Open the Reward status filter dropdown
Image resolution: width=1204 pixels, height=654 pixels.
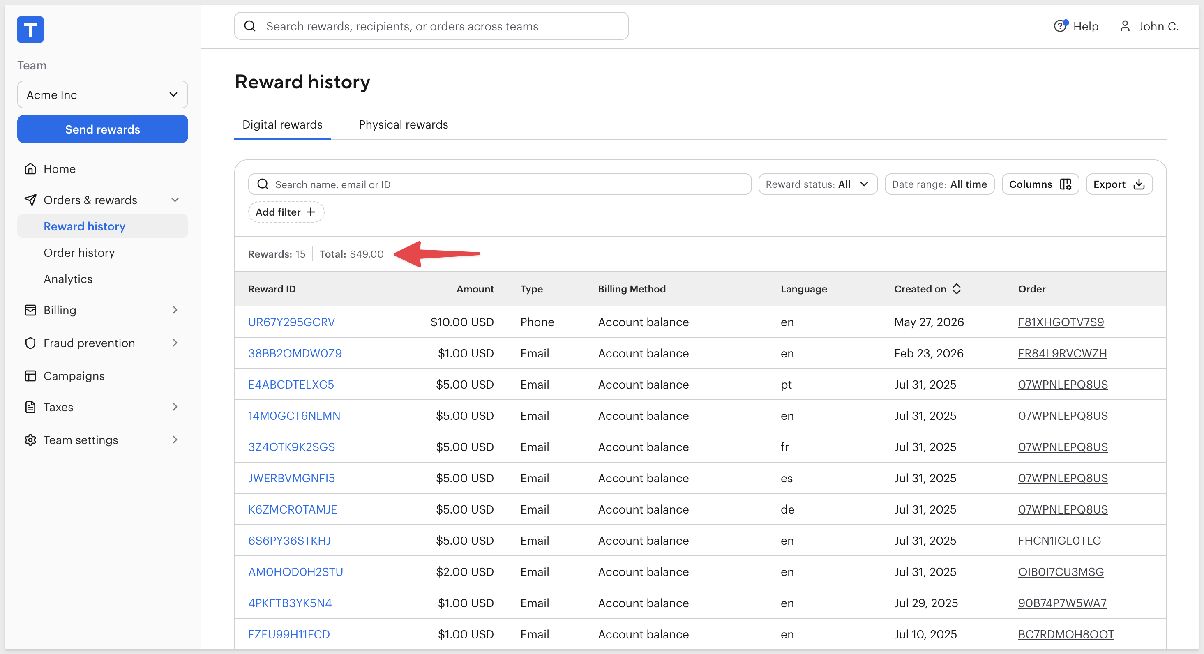point(818,184)
